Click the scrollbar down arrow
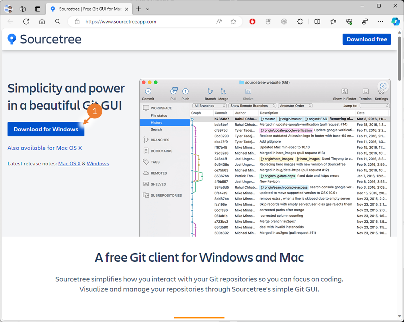Image resolution: width=404 pixels, height=322 pixels. tap(399, 316)
